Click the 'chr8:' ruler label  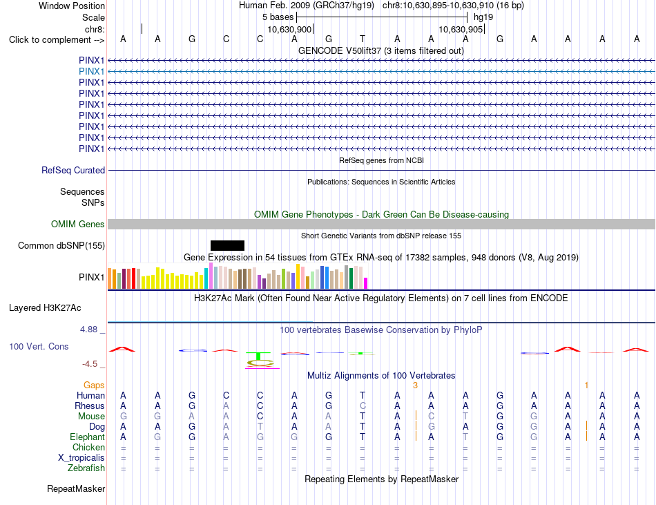[95, 29]
